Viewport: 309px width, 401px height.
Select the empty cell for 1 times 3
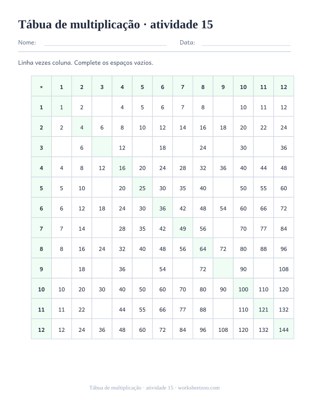coord(102,107)
